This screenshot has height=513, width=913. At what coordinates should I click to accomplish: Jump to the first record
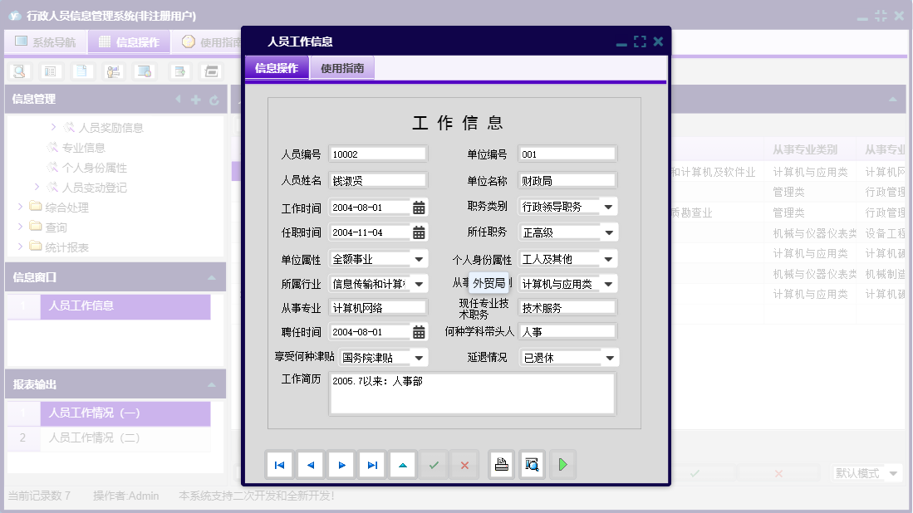pos(279,464)
